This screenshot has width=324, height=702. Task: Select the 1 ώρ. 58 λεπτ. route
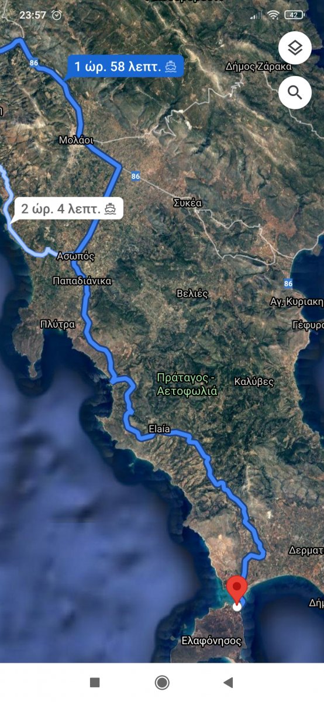coord(126,67)
